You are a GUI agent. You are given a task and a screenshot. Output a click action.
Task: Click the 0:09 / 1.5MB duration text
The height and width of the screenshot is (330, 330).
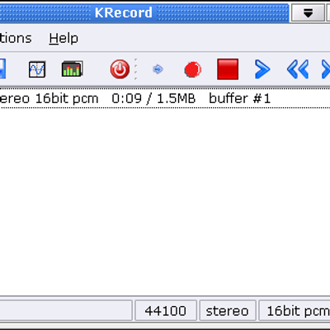click(x=153, y=98)
